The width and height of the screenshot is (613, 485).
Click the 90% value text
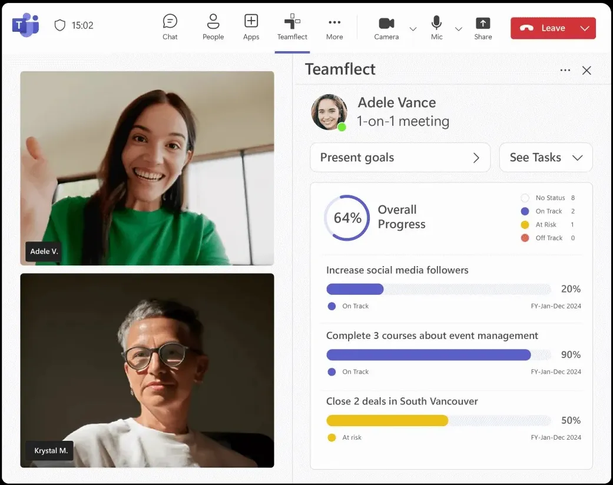point(571,354)
